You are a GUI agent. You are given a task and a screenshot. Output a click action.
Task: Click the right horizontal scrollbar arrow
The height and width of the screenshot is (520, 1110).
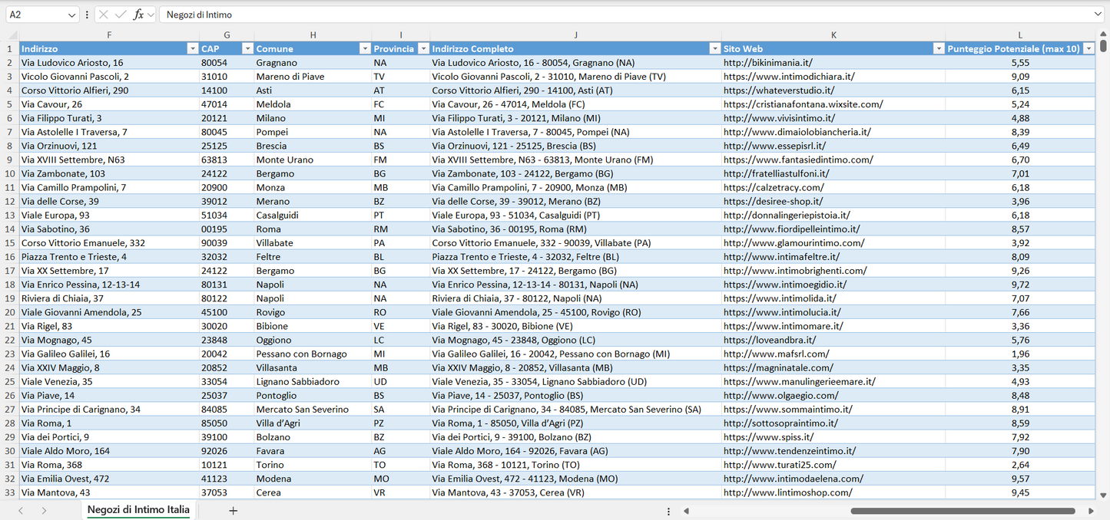tap(1091, 510)
